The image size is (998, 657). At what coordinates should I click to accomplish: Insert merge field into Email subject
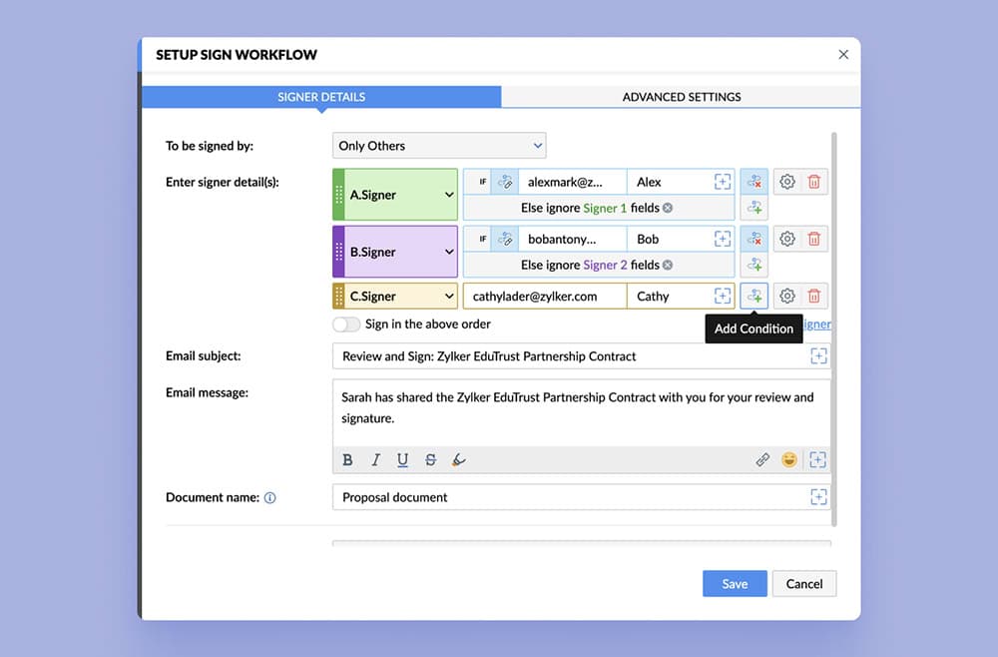tap(818, 355)
